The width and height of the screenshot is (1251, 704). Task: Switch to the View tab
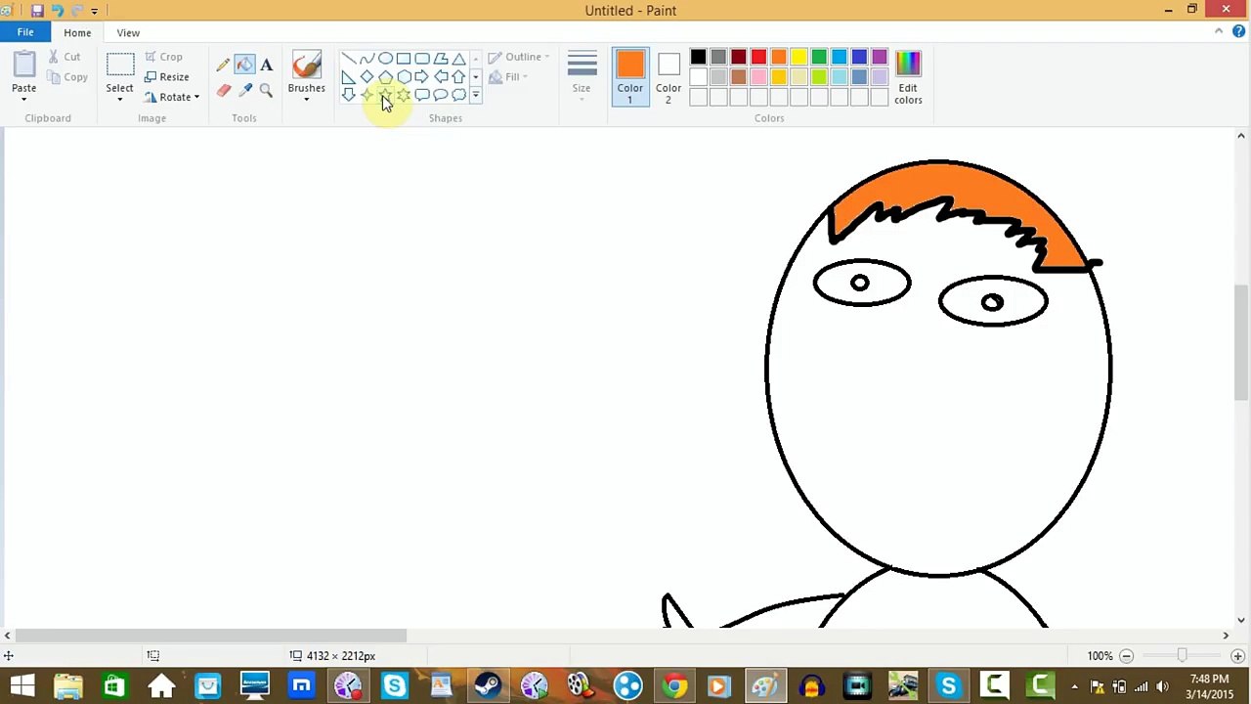tap(128, 32)
